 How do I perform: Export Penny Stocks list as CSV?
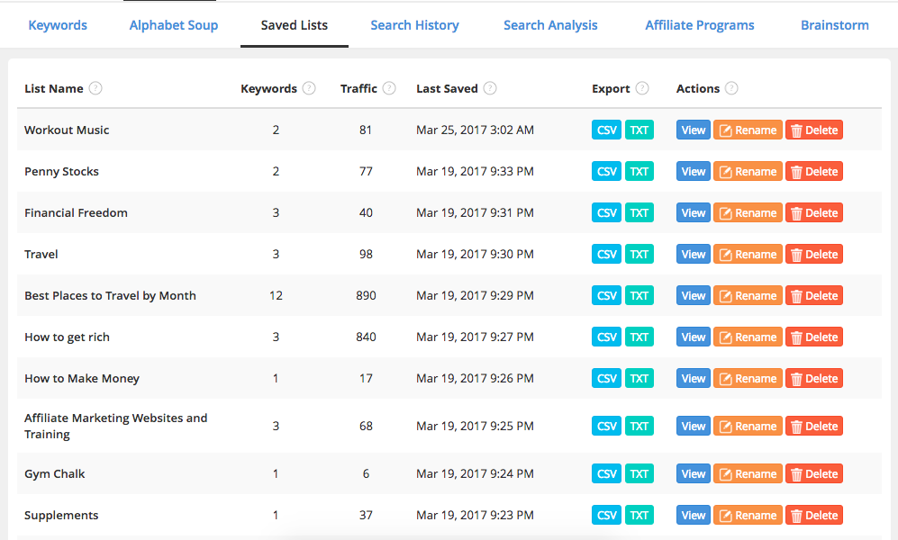tap(606, 171)
